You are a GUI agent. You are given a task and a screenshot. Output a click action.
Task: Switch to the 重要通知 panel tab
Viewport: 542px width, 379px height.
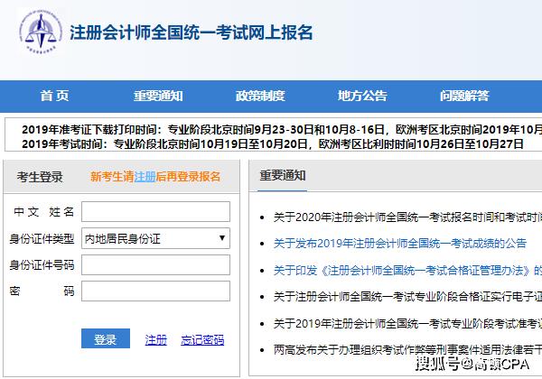coord(283,175)
